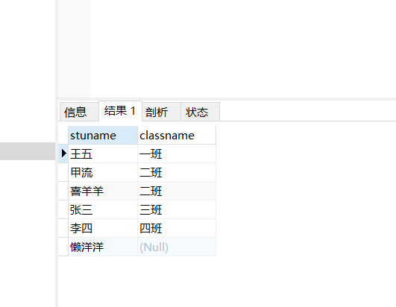Select the cell 张三
The height and width of the screenshot is (307, 396).
(x=103, y=209)
